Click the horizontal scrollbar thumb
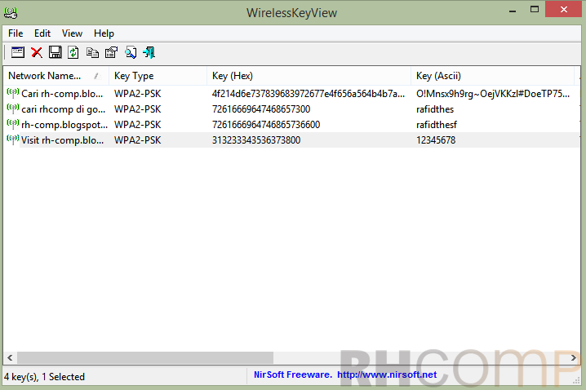 point(145,358)
